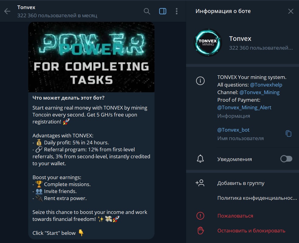Viewport: 299px width, 243px height.
Task: Click the 'Уведомления' label text
Action: tap(235, 159)
